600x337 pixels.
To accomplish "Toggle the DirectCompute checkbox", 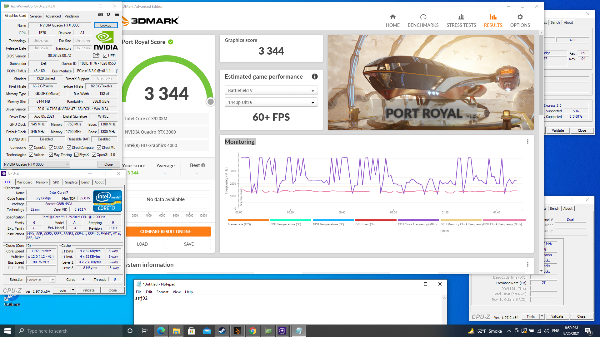I will [69, 147].
